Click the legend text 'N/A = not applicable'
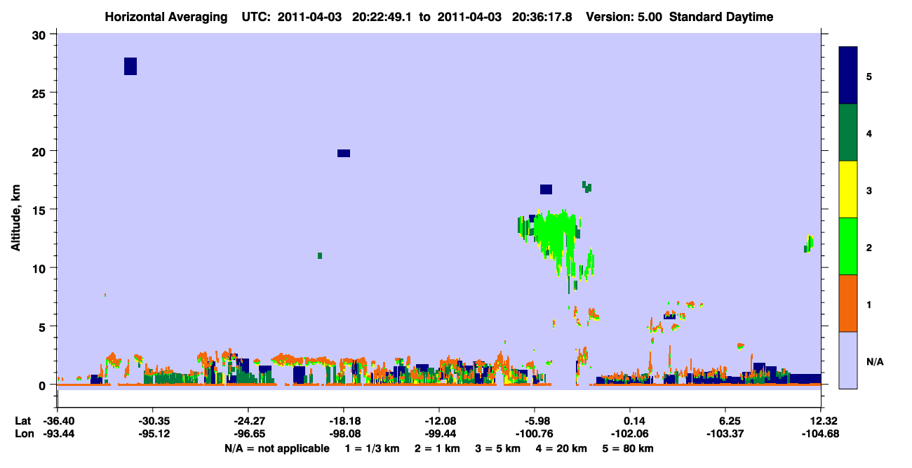Viewport: 912px width, 468px height. 276,448
